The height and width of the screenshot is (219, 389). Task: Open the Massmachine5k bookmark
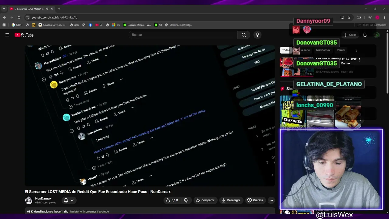click(179, 25)
